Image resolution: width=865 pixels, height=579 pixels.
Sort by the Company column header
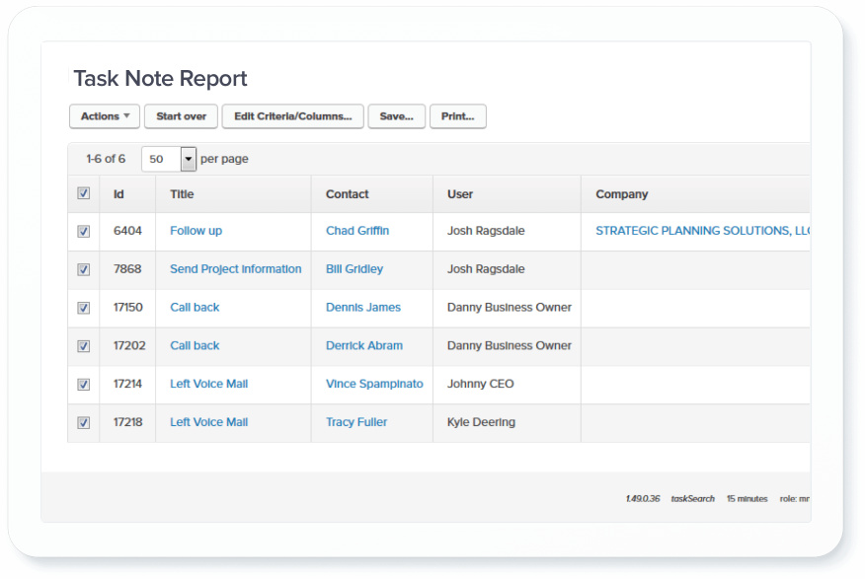pyautogui.click(x=622, y=194)
